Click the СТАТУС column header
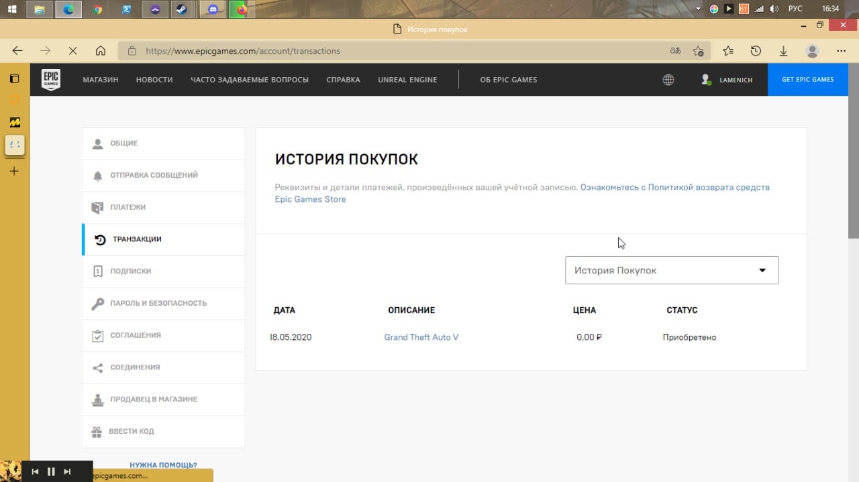Image resolution: width=859 pixels, height=482 pixels. click(x=682, y=310)
